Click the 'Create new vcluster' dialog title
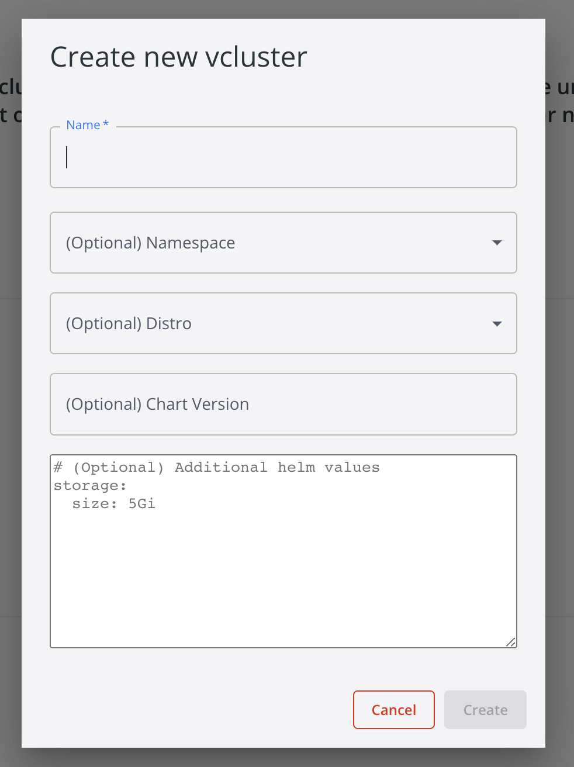 [x=178, y=57]
